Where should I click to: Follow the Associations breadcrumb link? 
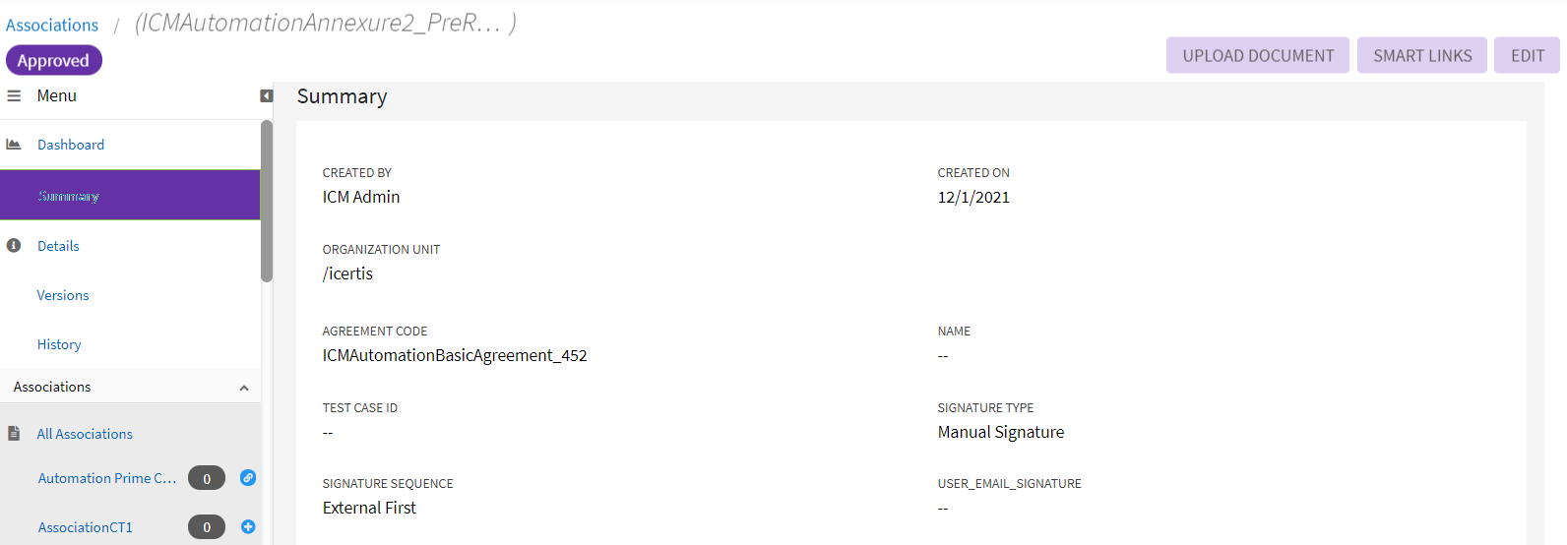click(x=52, y=26)
